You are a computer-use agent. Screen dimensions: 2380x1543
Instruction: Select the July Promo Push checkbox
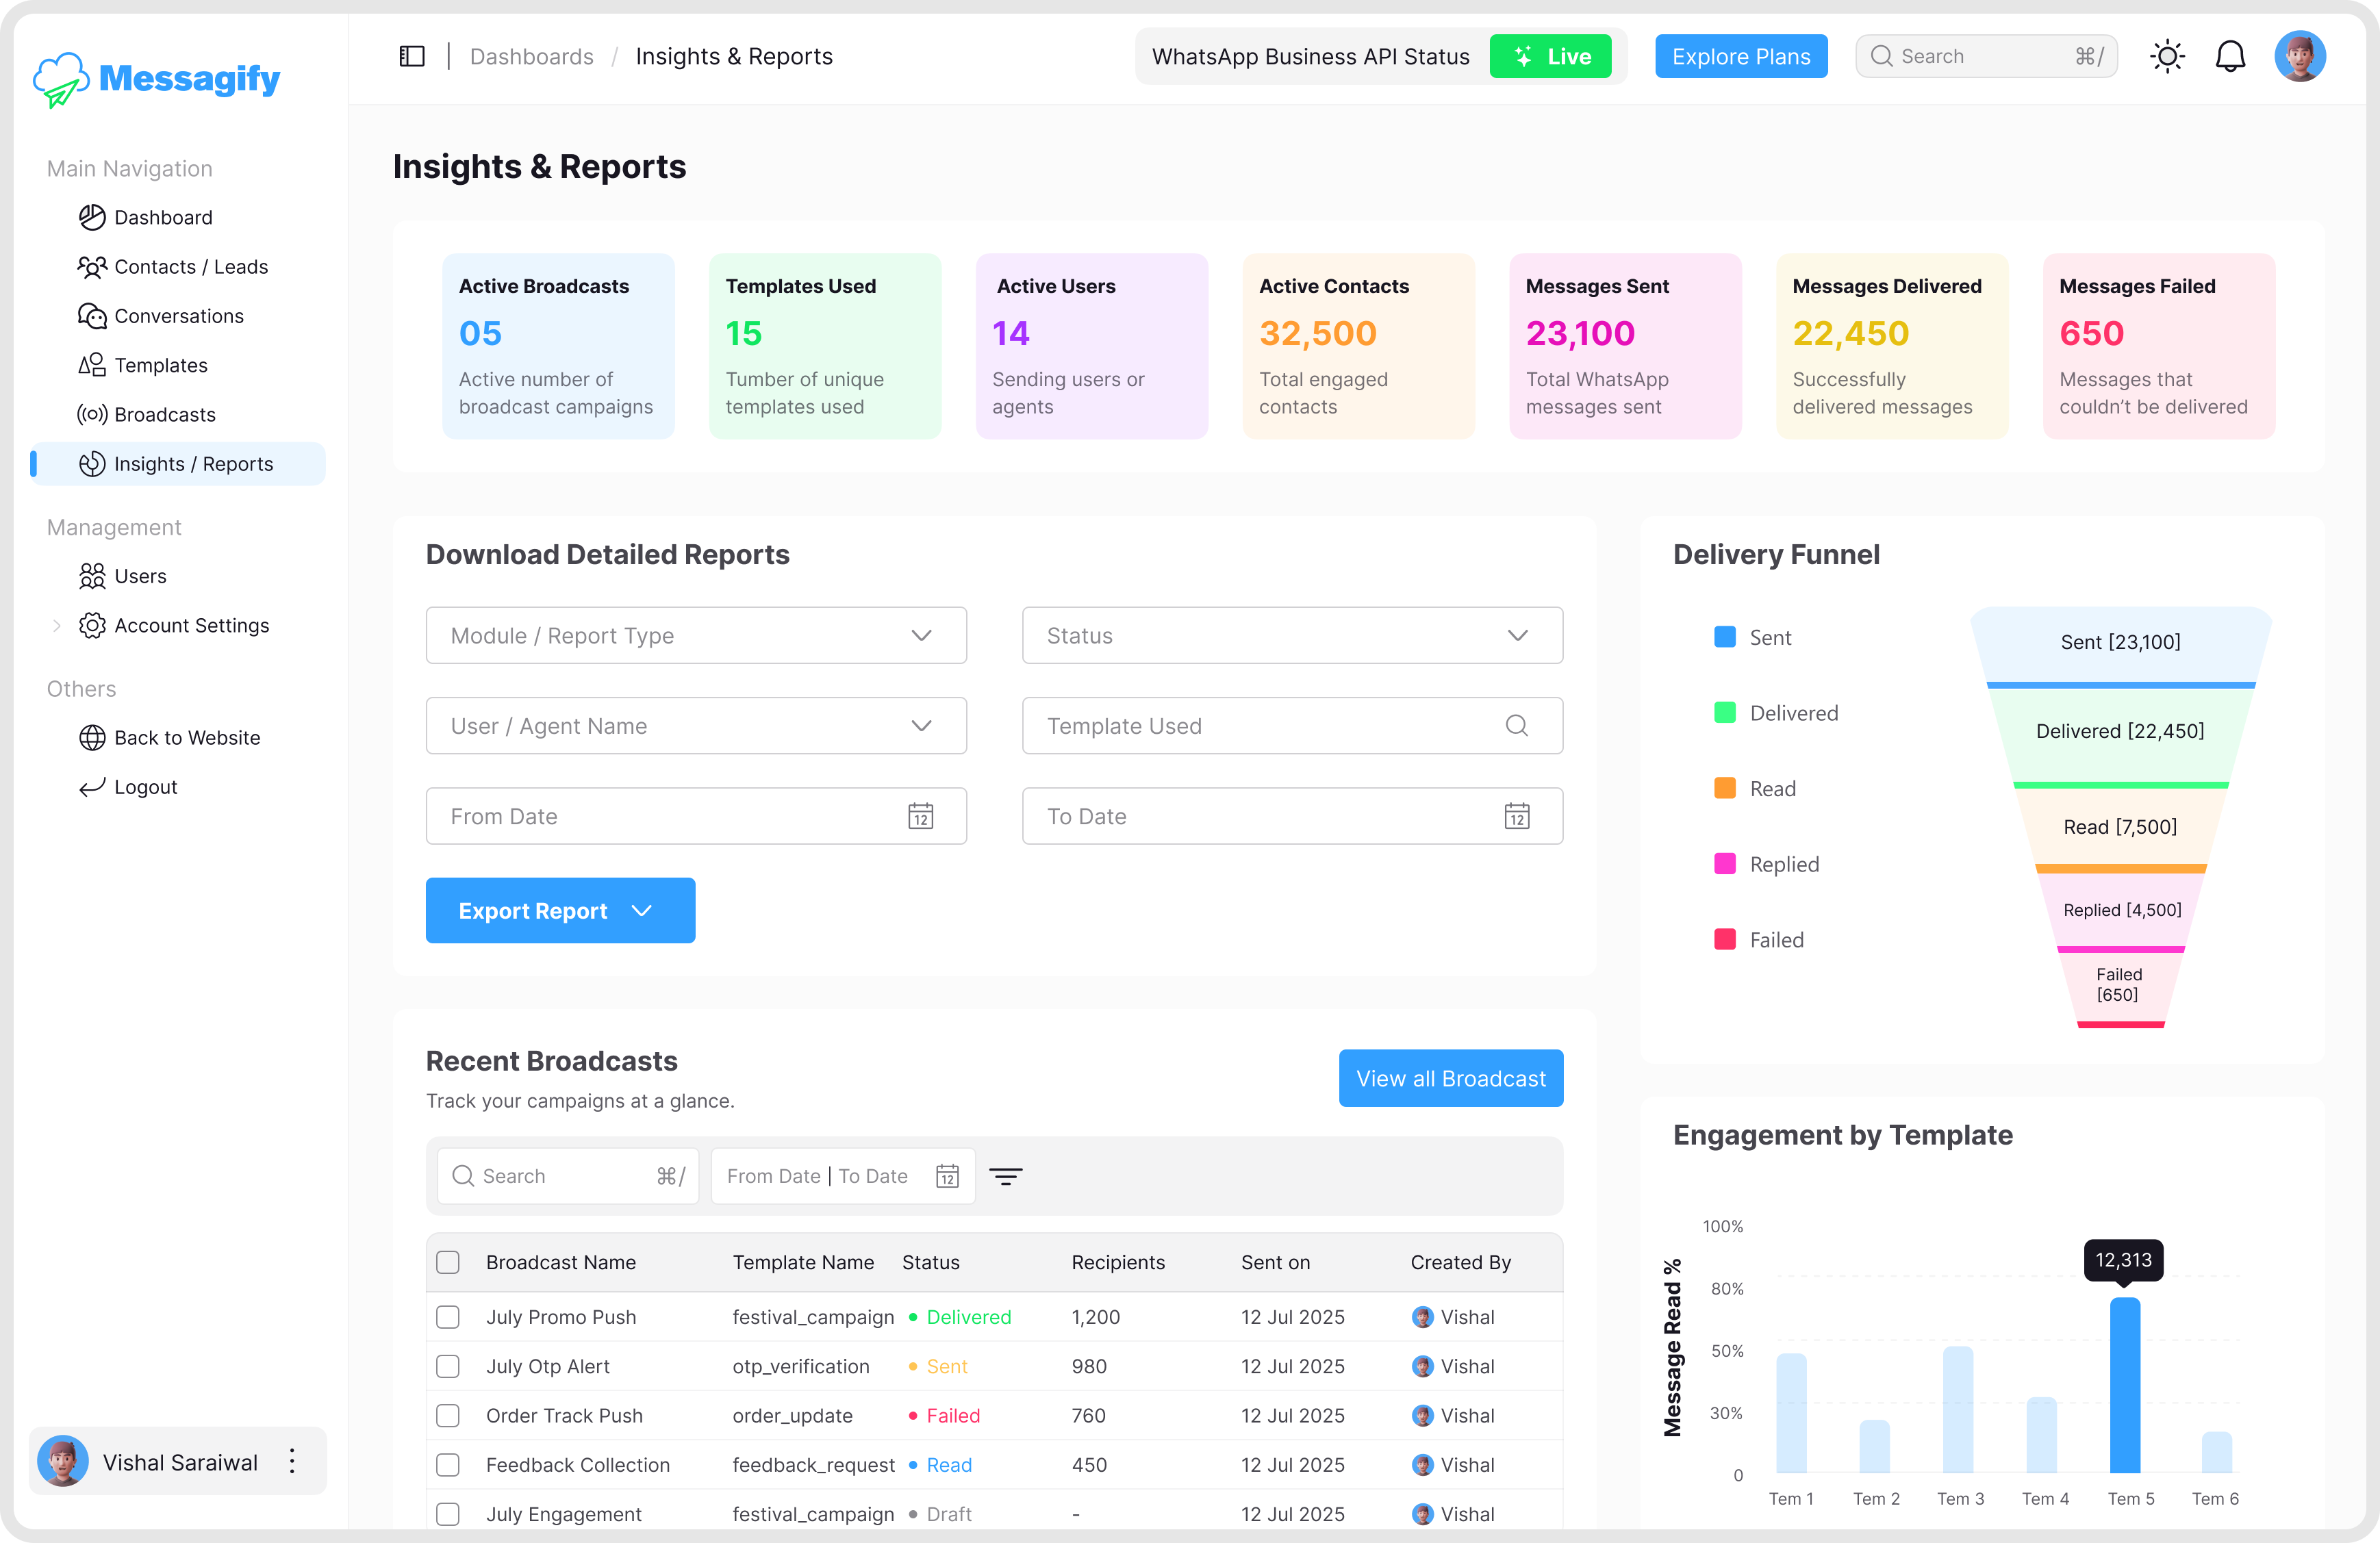click(x=448, y=1317)
